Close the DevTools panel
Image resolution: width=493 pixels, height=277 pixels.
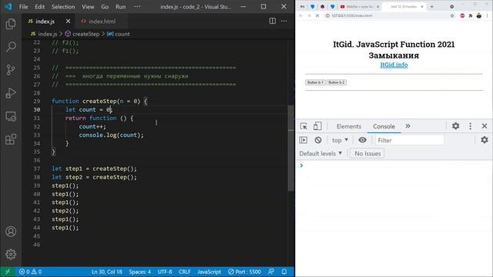click(485, 126)
